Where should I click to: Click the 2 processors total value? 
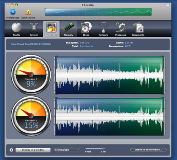click(86, 46)
